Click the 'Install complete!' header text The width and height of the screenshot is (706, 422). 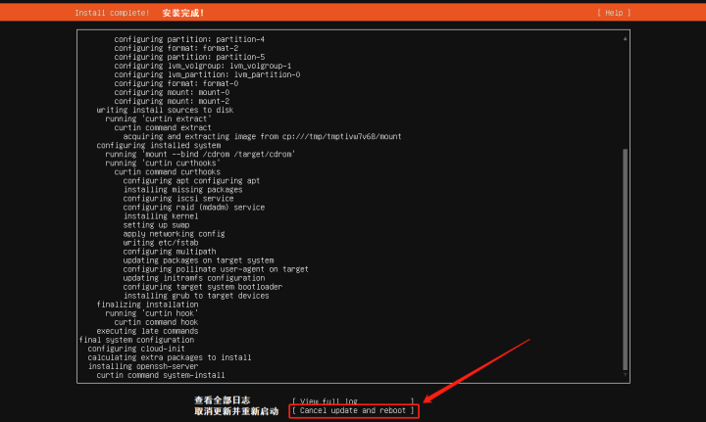click(112, 13)
